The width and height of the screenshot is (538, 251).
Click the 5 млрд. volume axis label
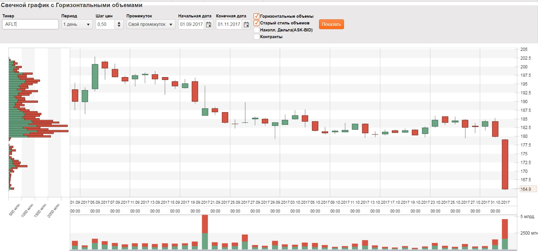click(x=528, y=217)
